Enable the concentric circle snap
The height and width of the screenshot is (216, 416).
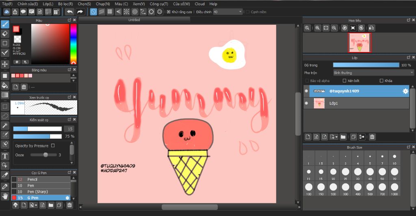pyautogui.click(x=135, y=12)
